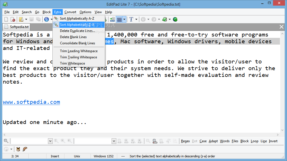The width and height of the screenshot is (287, 161).
Task: Open the www.softpedia.com link
Action: 31,102
